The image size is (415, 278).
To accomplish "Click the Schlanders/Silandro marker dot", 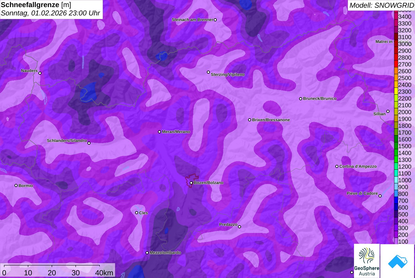I will pos(89,143).
